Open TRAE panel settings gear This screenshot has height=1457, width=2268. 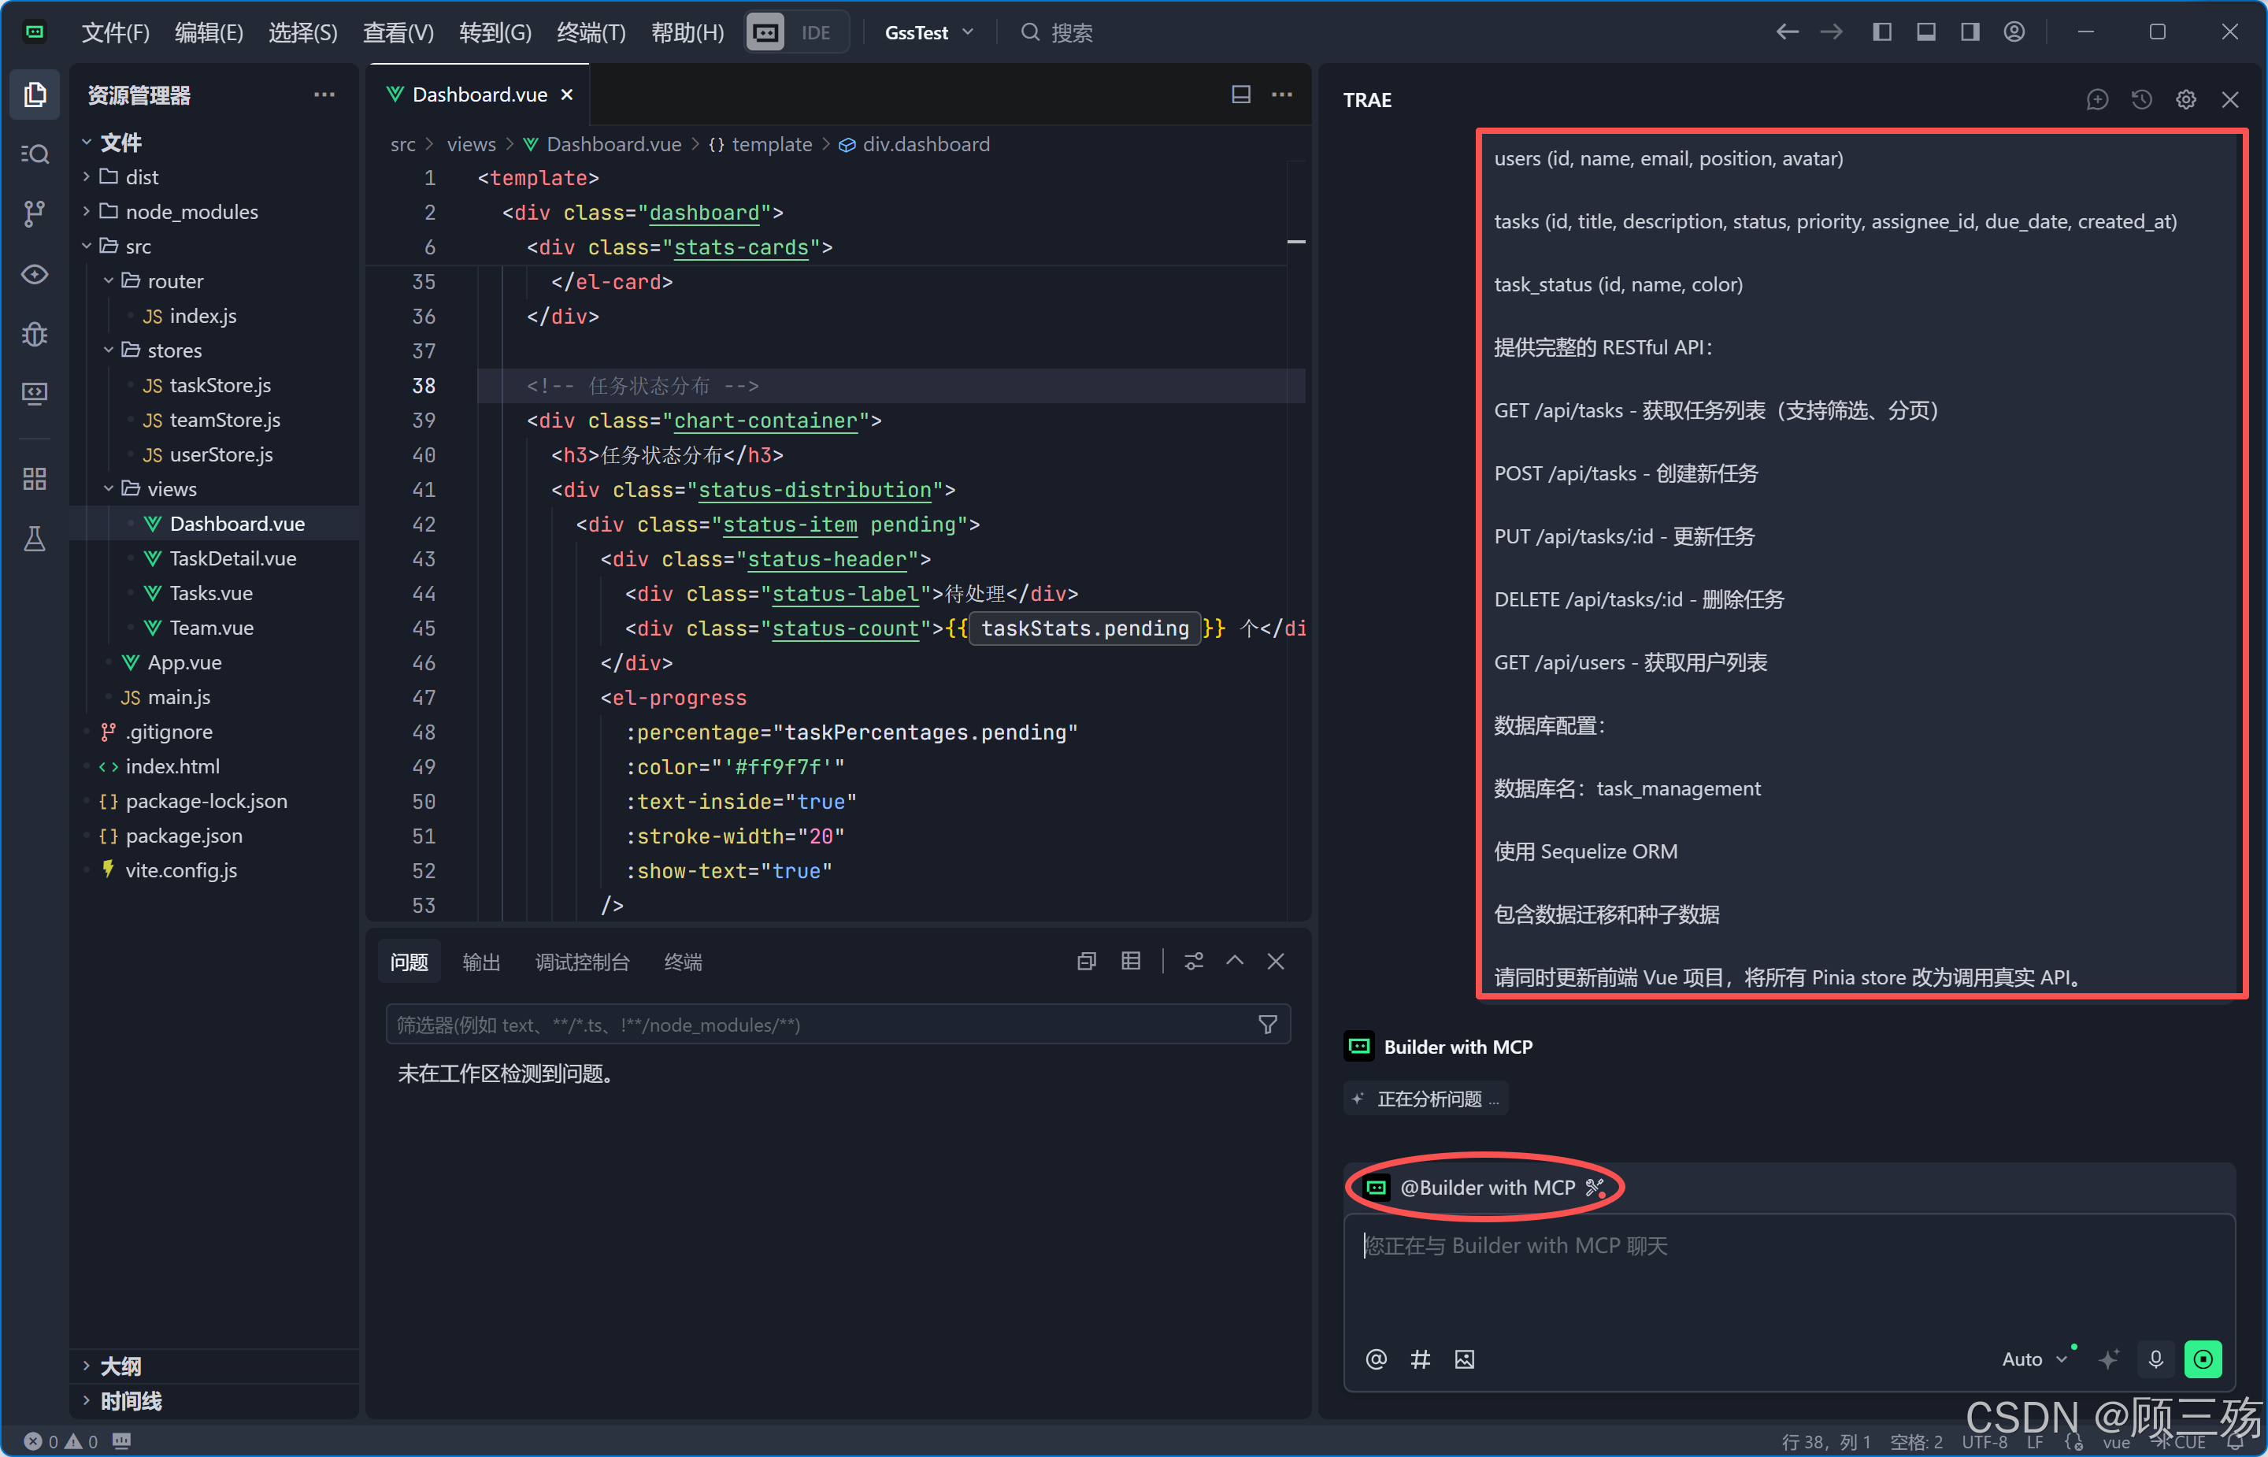[x=2186, y=99]
